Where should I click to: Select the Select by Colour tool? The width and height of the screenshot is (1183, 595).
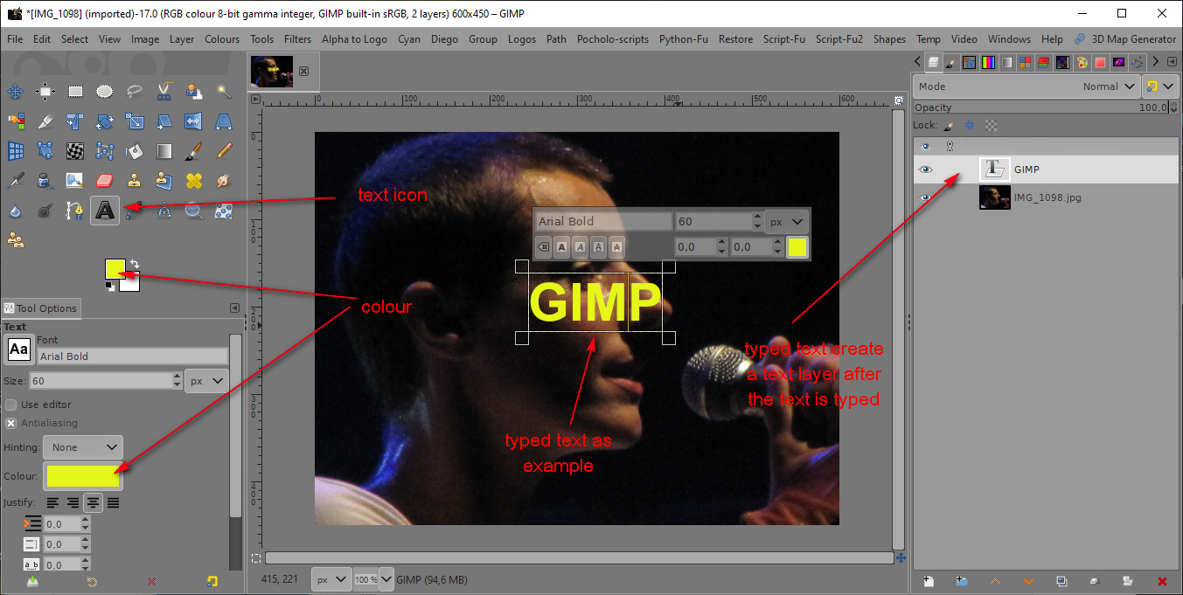pyautogui.click(x=16, y=121)
